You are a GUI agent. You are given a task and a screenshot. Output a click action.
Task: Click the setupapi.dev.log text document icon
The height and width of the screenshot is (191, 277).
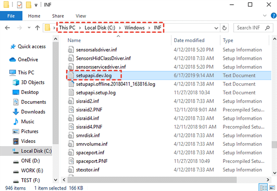point(71,75)
